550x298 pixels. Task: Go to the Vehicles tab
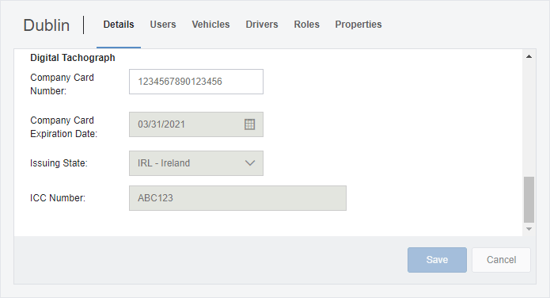pos(211,25)
